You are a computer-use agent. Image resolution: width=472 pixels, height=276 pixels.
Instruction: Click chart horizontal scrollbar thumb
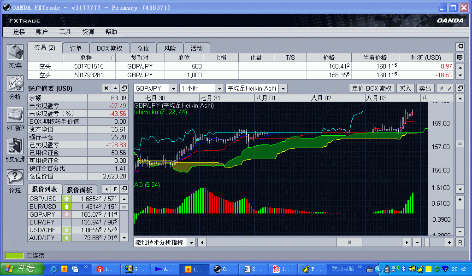(349, 242)
